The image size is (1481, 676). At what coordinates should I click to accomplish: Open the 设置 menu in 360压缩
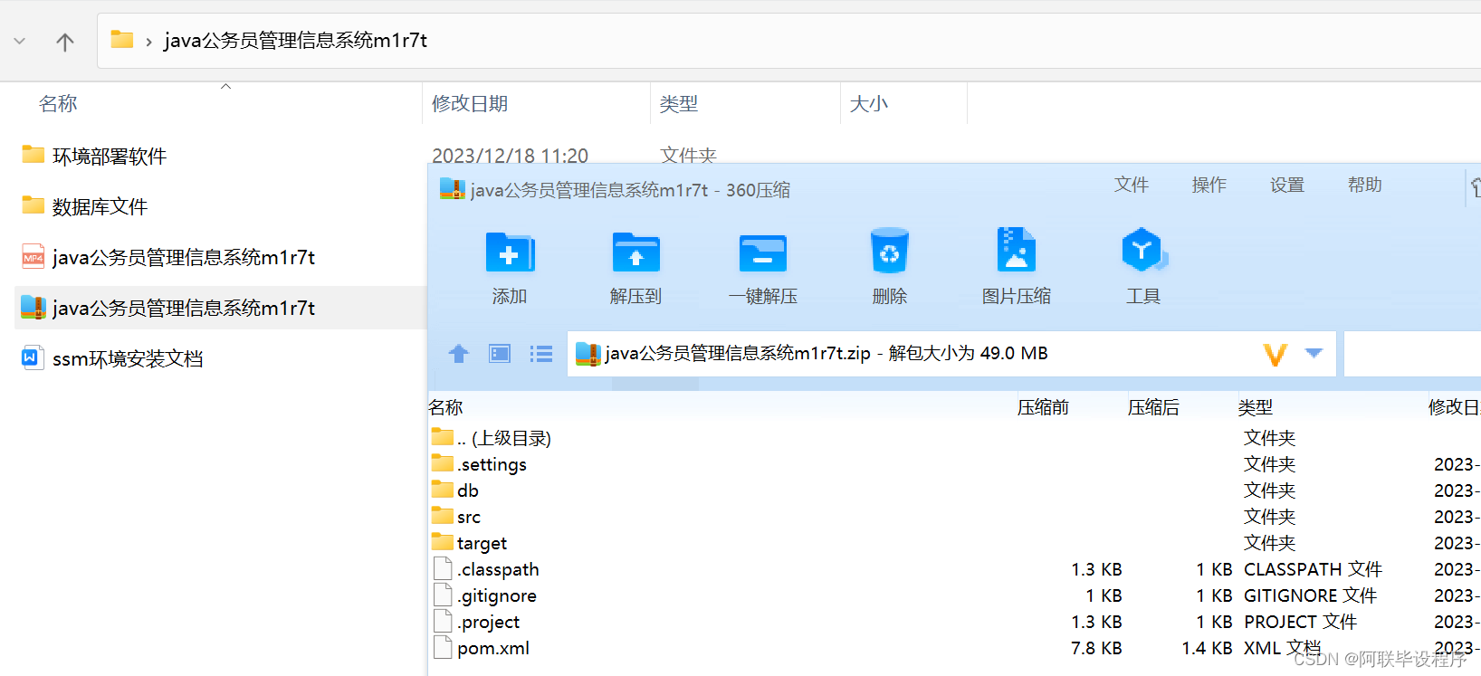point(1287,185)
